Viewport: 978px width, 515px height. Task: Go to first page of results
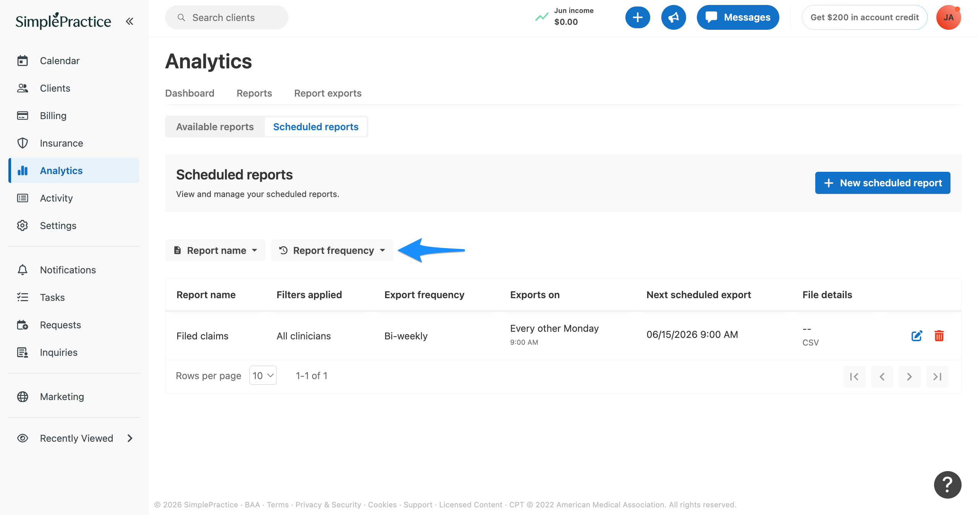coord(854,377)
